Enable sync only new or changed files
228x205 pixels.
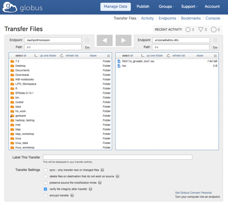click(46, 170)
